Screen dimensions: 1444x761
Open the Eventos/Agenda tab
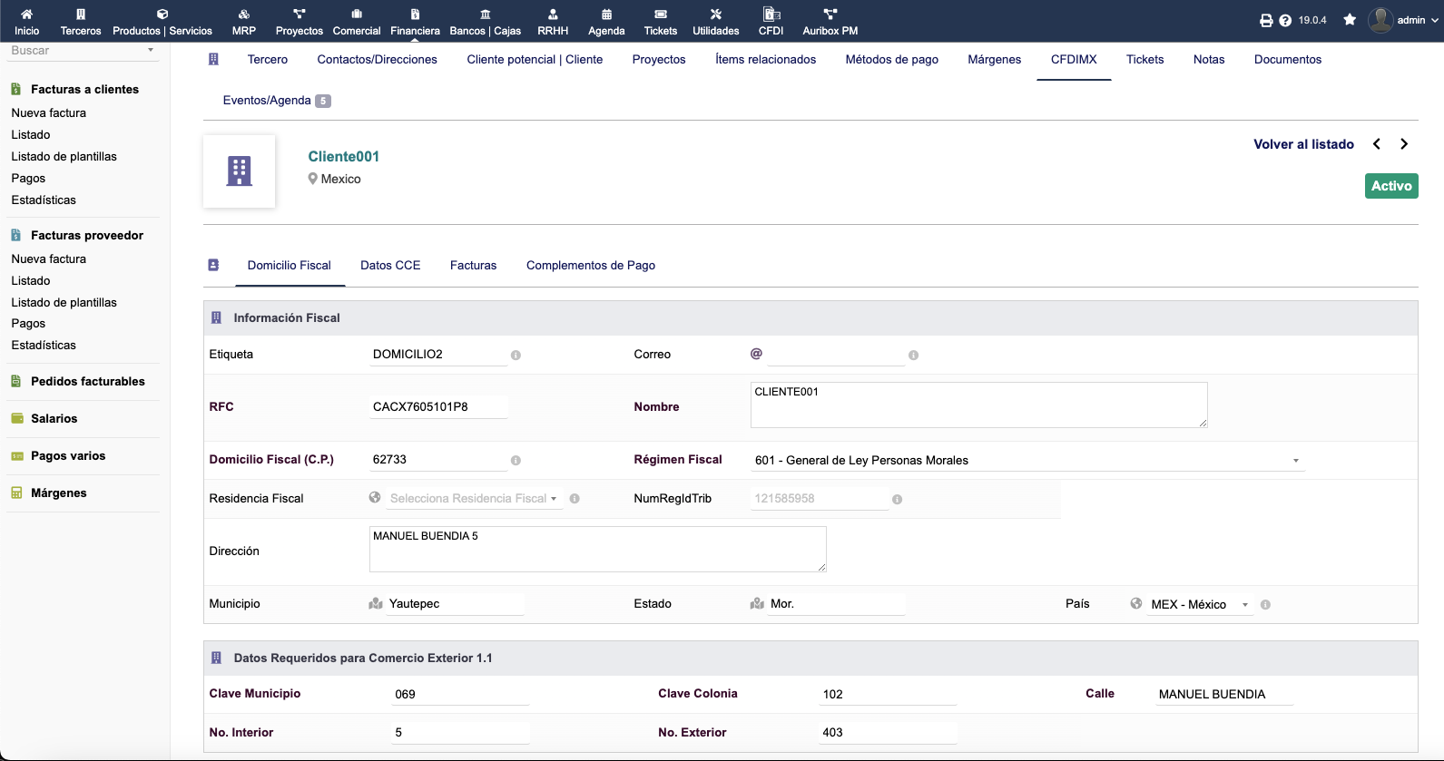click(277, 101)
